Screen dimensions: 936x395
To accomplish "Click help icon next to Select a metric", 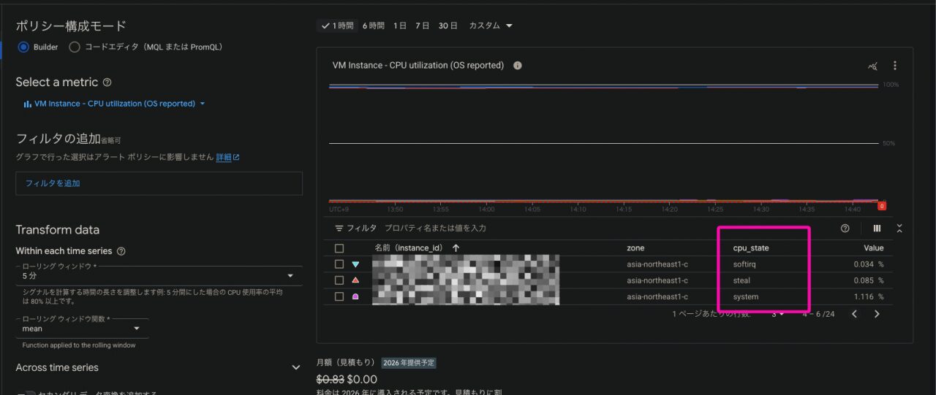I will click(x=107, y=83).
